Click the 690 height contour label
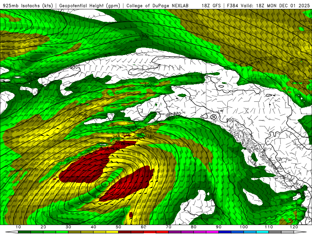 (116, 149)
